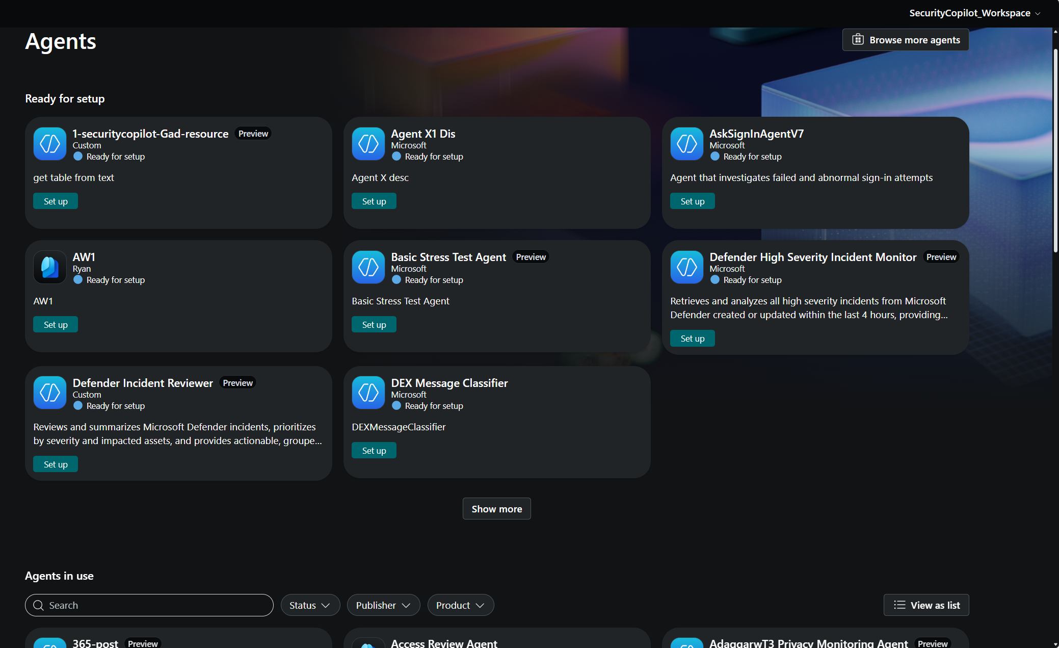This screenshot has height=648, width=1059.
Task: Open the Agent X1 Dis title
Action: 423,134
